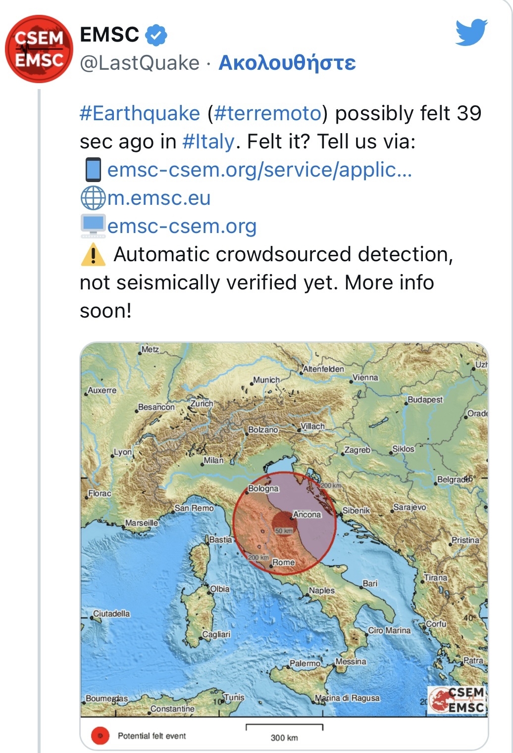This screenshot has height=753, width=513.
Task: Click the @LastQuake handle
Action: (x=139, y=63)
